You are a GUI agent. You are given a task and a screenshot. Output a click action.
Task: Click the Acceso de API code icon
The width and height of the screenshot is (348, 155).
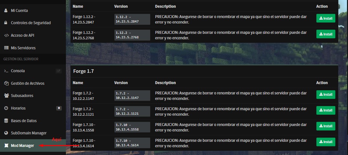pos(6,35)
